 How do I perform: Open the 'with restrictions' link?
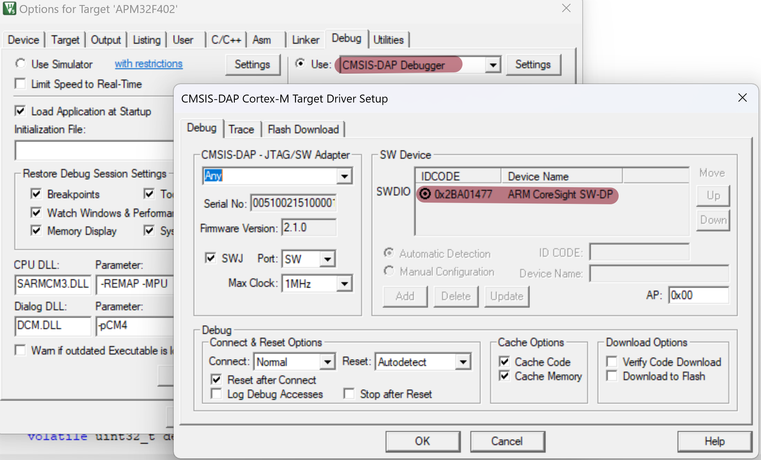tap(149, 64)
